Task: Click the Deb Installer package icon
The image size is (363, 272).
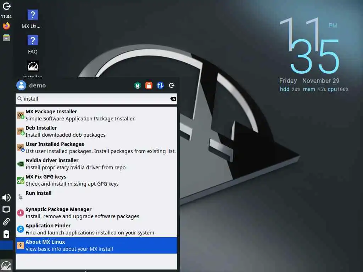Action: (21, 131)
